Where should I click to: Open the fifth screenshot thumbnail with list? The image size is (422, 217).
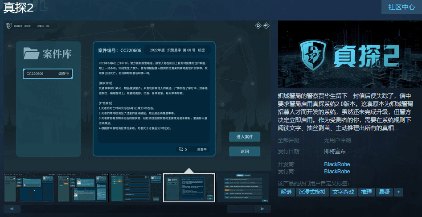point(243,188)
